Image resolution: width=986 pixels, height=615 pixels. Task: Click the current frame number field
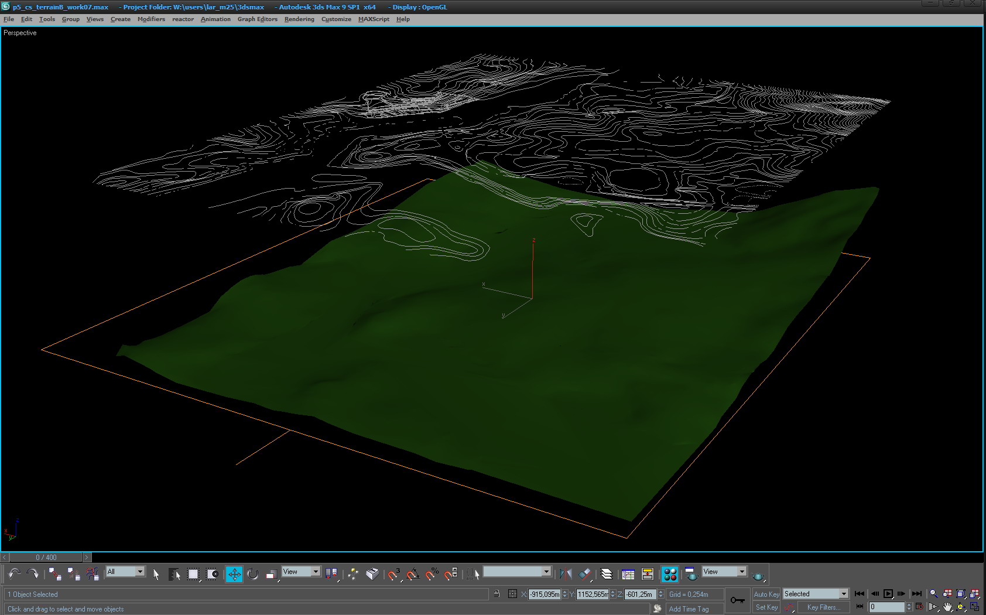[x=886, y=607]
